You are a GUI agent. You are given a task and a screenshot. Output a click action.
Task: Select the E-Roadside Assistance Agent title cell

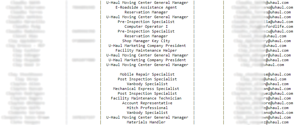pos(146,7)
